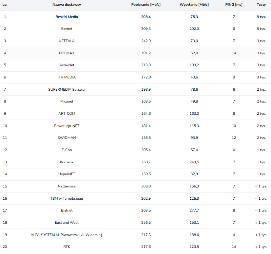This screenshot has width=271, height=254.
Task: Click the RTK provider name
Action: 66,247
